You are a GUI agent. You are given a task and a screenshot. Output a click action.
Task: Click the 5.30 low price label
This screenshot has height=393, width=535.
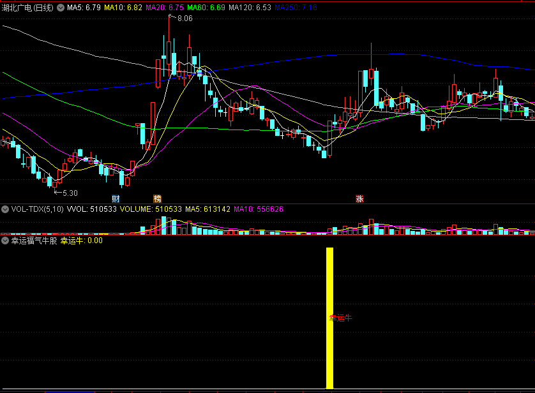coord(70,193)
